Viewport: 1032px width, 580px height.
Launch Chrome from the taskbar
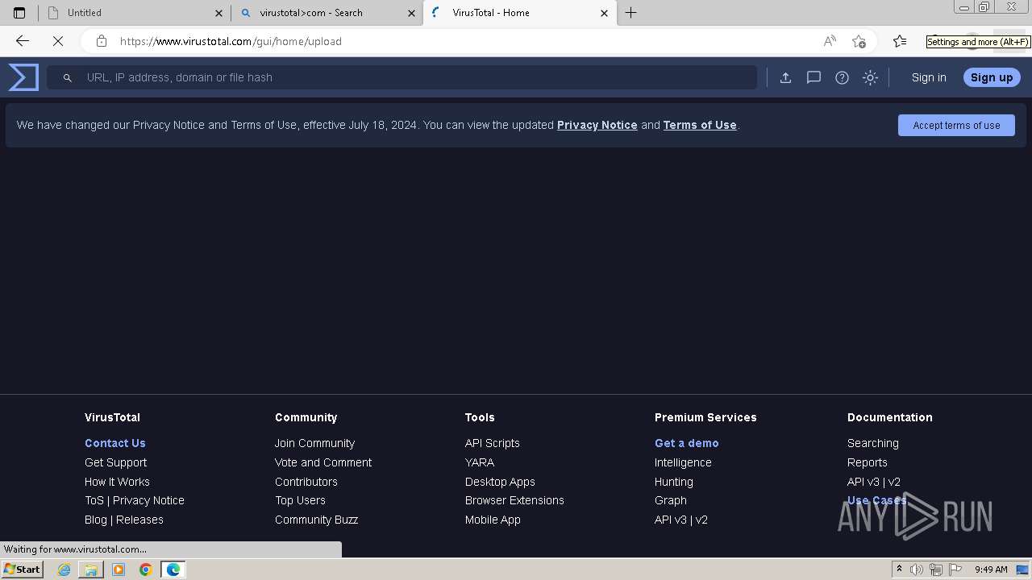(146, 570)
